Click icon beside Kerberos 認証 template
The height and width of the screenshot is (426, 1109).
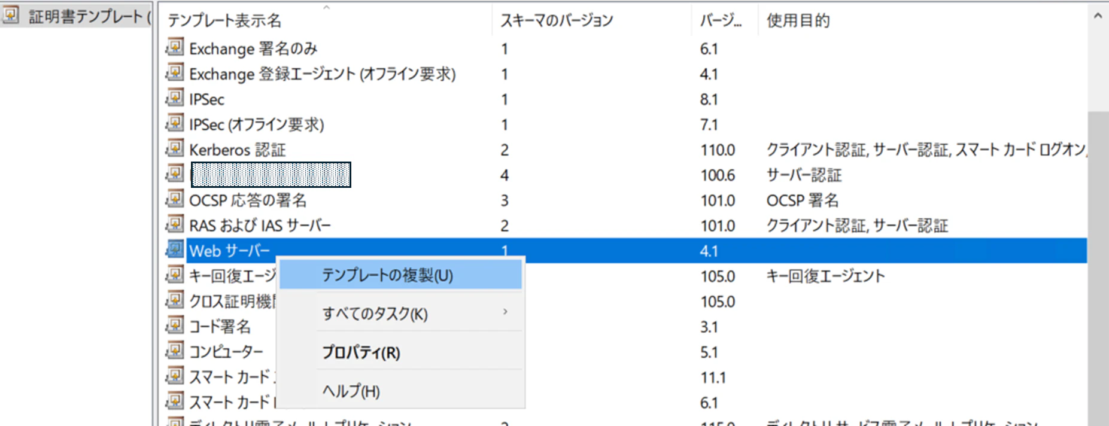tap(174, 148)
